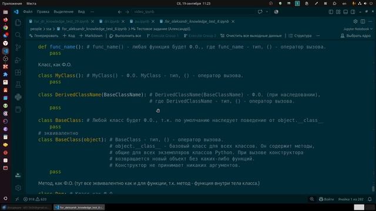Open the Firefox icon in the dock
Screen dimensions: 376x211
(x=5, y=19)
